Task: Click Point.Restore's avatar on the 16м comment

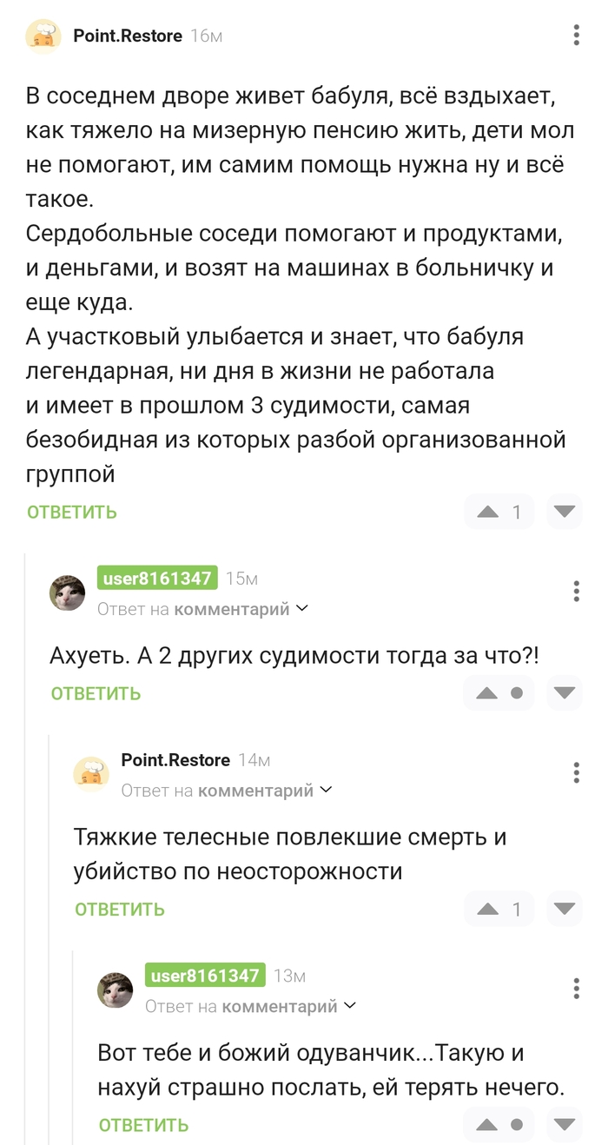Action: click(43, 36)
